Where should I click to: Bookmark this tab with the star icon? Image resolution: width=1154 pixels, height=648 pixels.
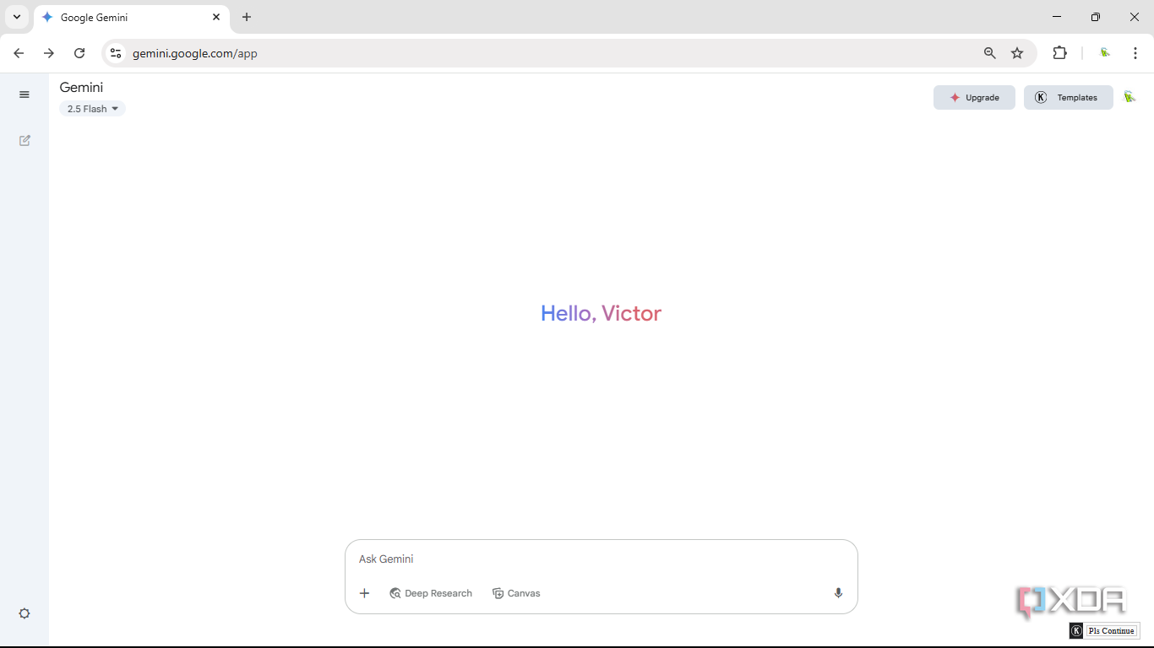[x=1017, y=53]
